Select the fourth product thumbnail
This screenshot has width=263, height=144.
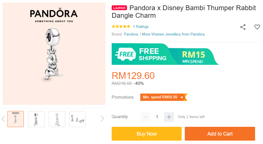(x=77, y=119)
